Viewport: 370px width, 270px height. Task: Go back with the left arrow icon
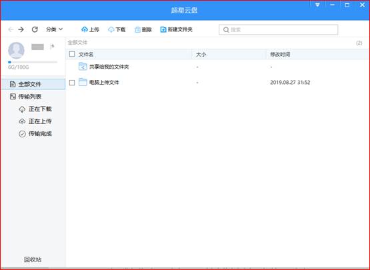(11, 29)
